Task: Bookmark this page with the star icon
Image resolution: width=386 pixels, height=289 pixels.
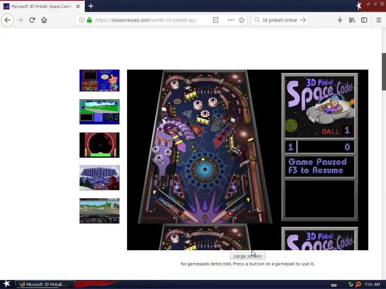Action: [242, 20]
